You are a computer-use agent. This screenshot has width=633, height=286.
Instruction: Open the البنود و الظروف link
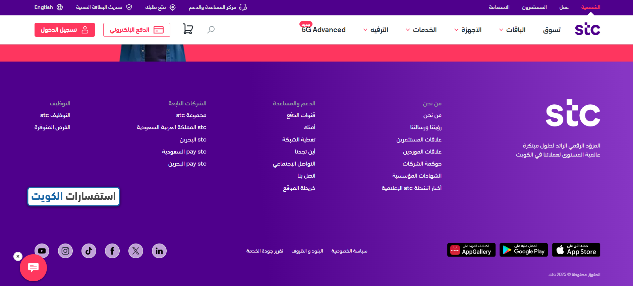click(x=307, y=251)
